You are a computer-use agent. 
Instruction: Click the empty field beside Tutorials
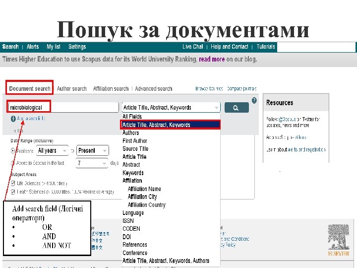pos(316,48)
